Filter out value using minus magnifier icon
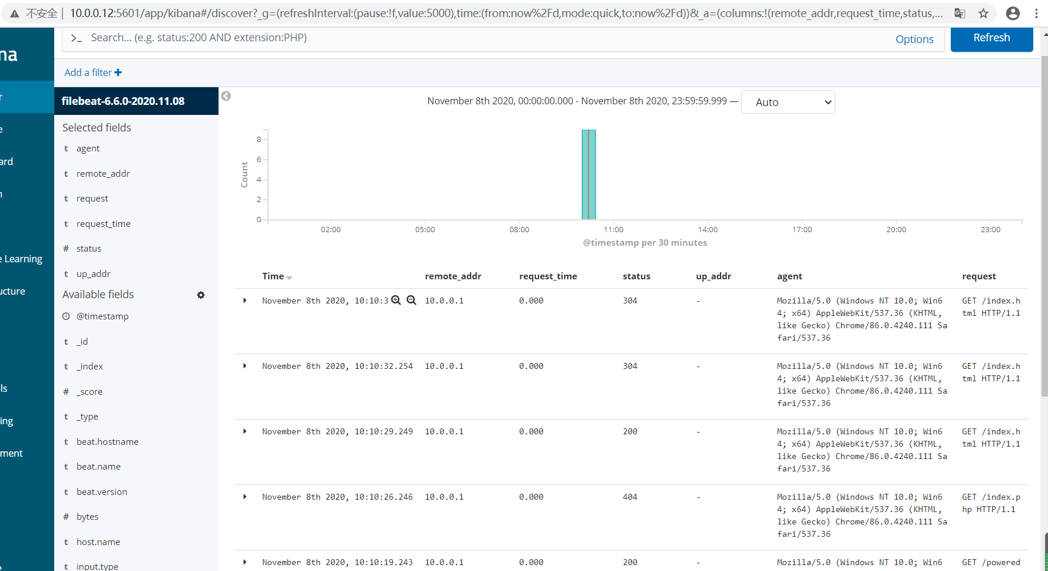 point(411,301)
